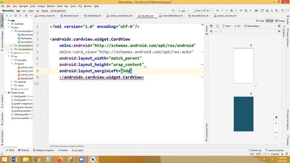Click the orientation rotate icon in design toolbar
Screen dimensions: 290x163
[217, 26]
